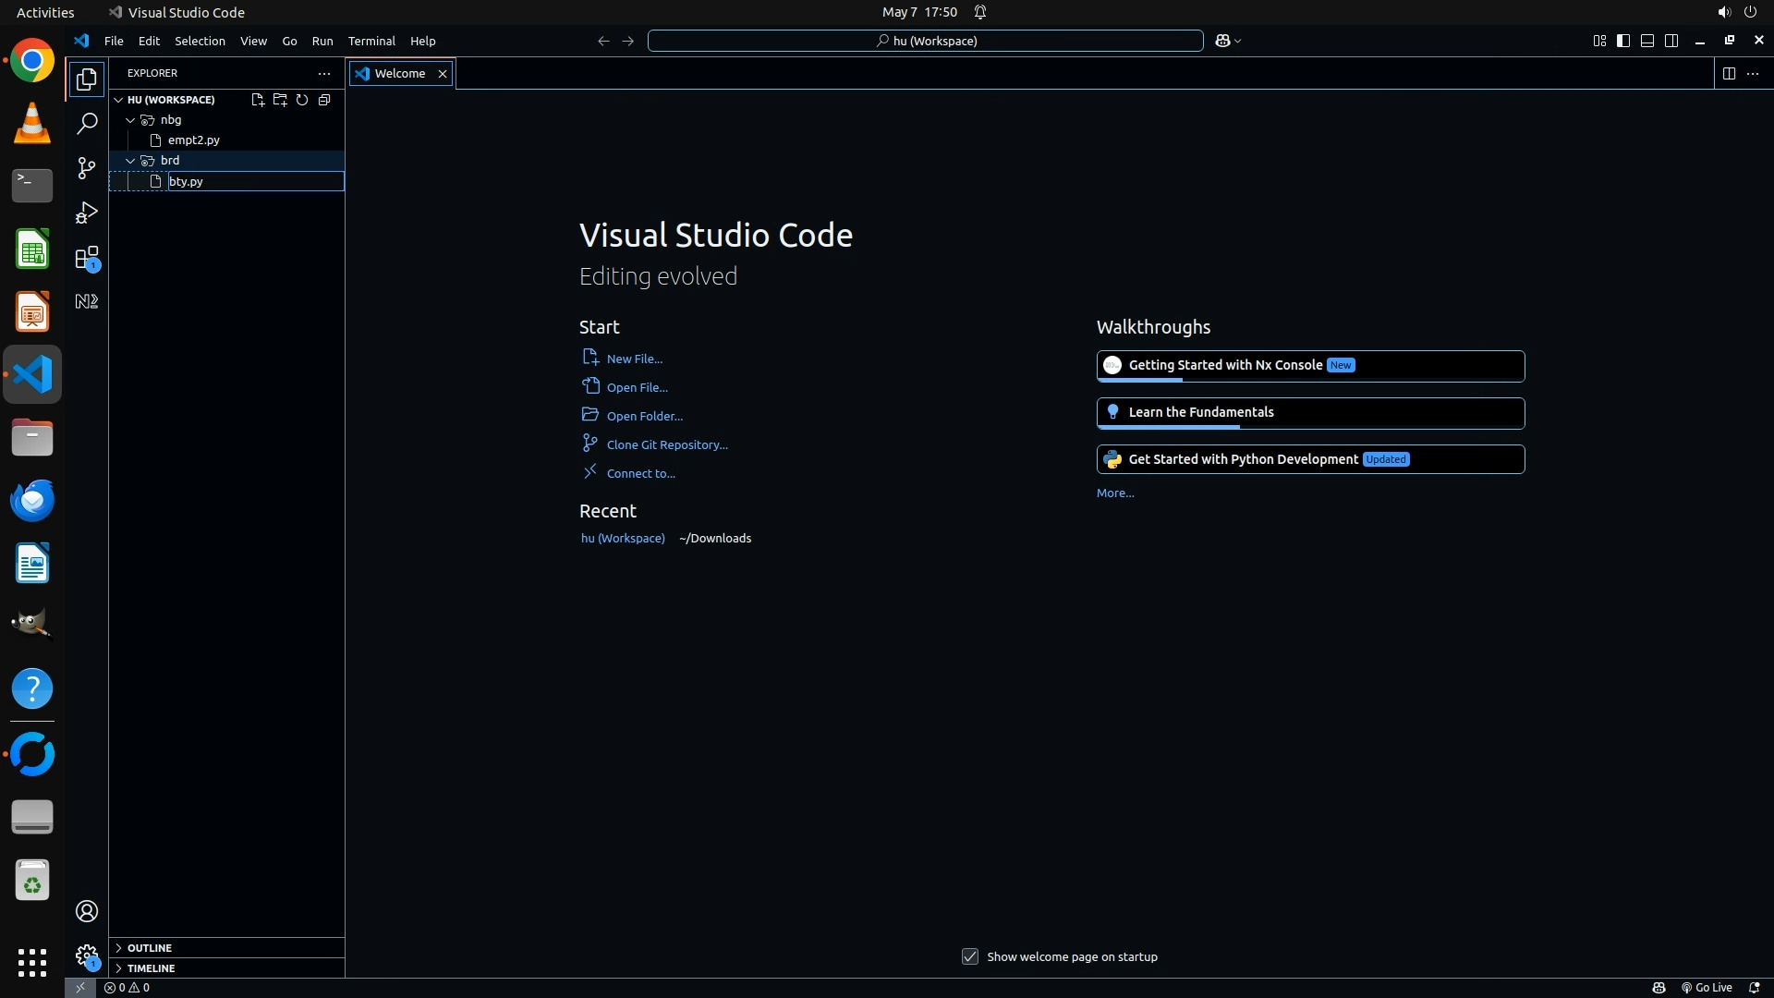Viewport: 1774px width, 998px height.
Task: Collapse all folders in Explorer
Action: [x=324, y=100]
